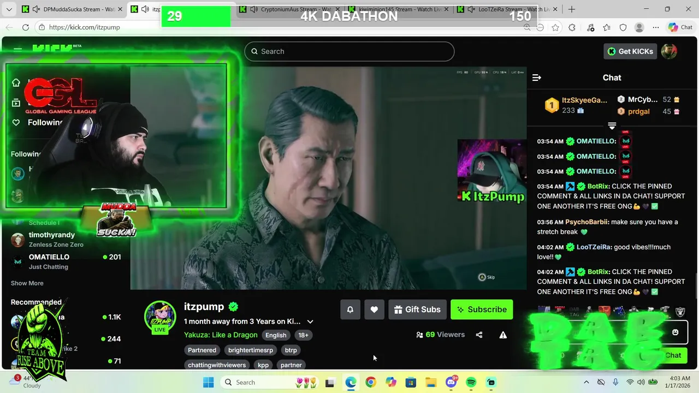Open Spotify from the taskbar

471,383
